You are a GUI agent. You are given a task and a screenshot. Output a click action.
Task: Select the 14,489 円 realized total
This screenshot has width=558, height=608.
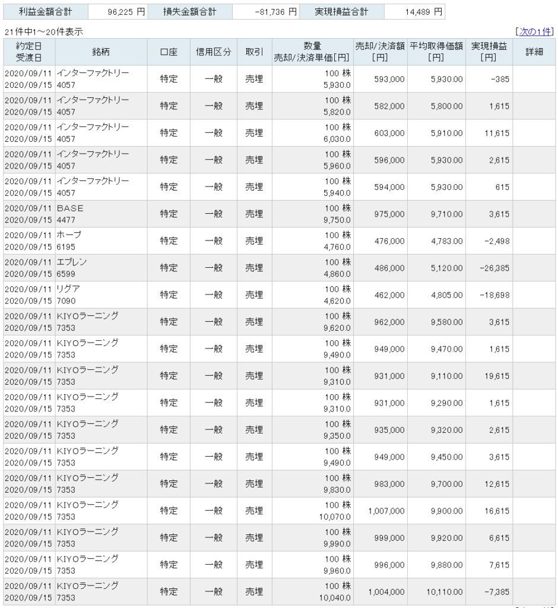point(414,12)
